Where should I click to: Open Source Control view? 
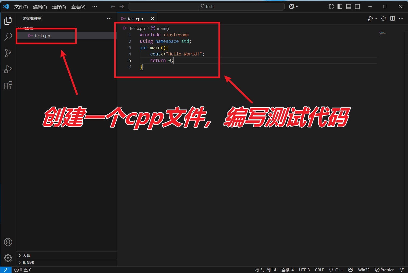pyautogui.click(x=8, y=53)
